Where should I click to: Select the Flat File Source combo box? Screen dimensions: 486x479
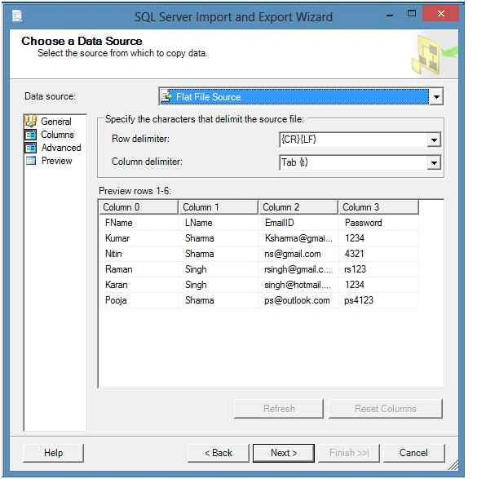[x=301, y=97]
